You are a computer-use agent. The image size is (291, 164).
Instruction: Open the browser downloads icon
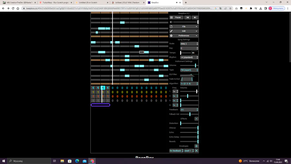261,8
